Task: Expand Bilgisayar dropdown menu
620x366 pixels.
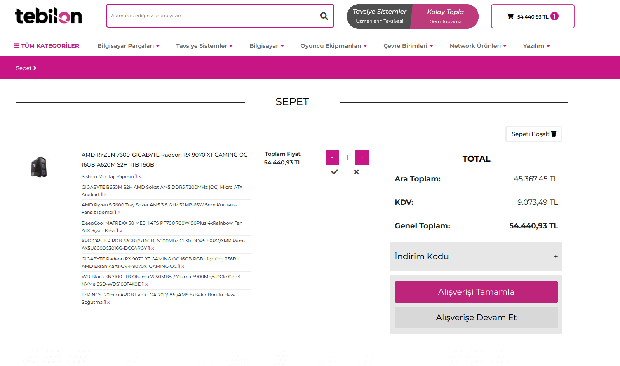Action: (x=267, y=46)
